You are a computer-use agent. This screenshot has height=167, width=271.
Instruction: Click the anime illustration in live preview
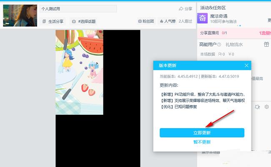tap(79, 72)
